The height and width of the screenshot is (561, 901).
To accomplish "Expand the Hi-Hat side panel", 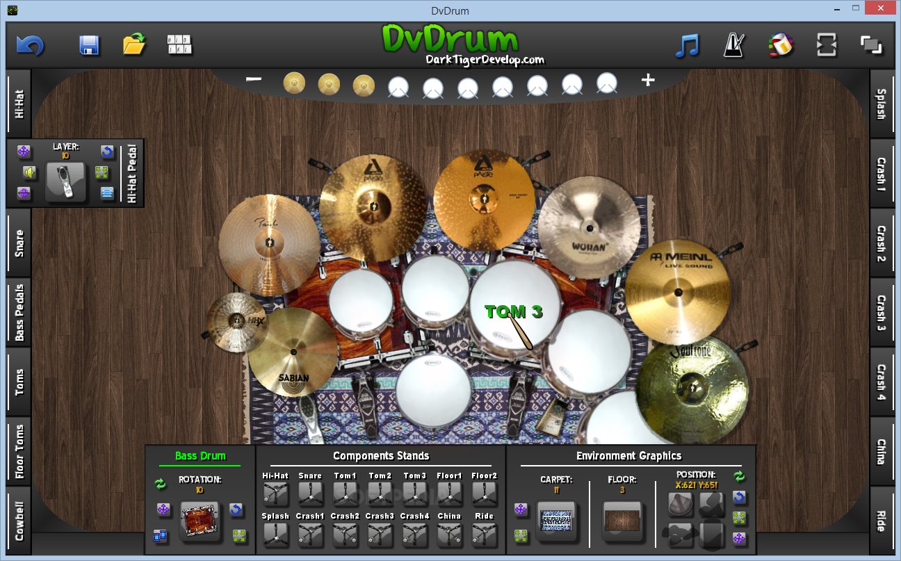I will coord(19,103).
